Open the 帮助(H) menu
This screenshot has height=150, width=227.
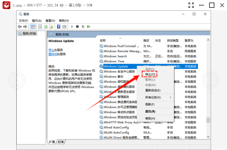point(64,21)
